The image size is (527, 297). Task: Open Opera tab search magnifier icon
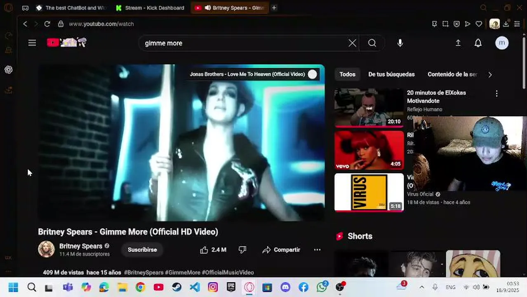[x=484, y=7]
